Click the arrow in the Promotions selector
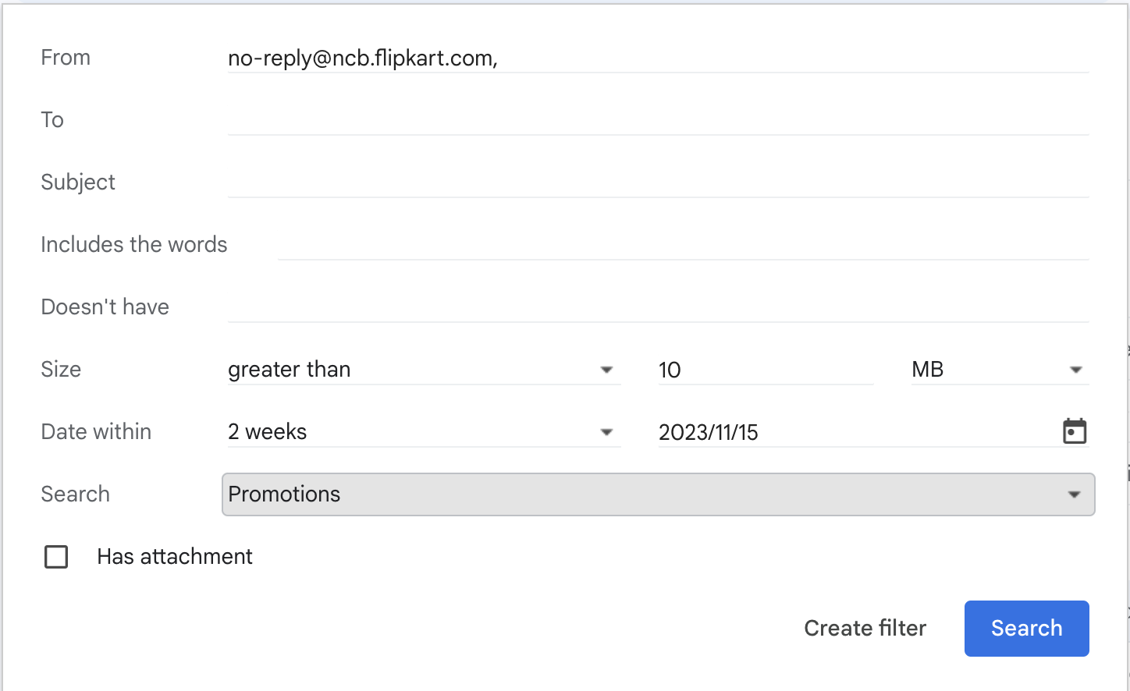1130x691 pixels. (1075, 494)
